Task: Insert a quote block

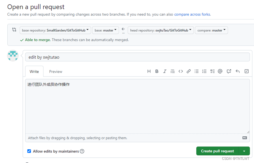Action: (x=173, y=71)
